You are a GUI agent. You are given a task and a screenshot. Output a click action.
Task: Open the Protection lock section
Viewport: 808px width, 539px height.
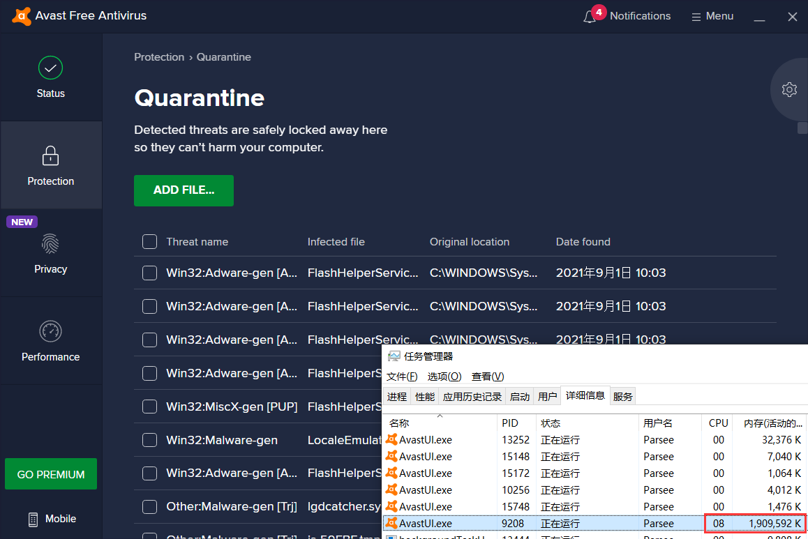coord(50,165)
